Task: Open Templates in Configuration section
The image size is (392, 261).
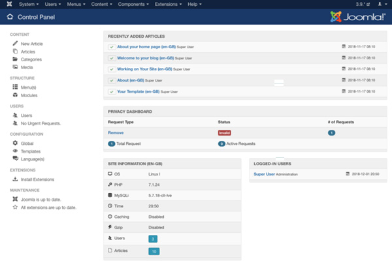Action: (31, 151)
